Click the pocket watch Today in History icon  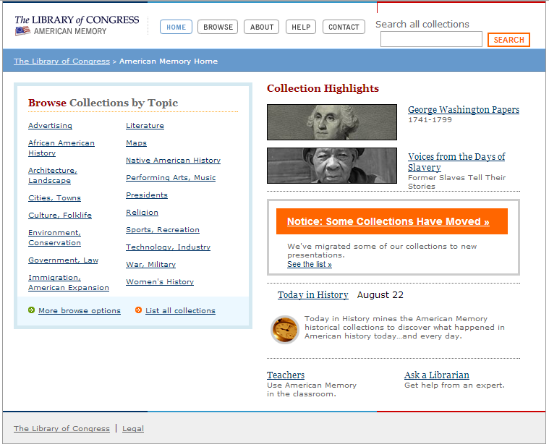pos(285,329)
